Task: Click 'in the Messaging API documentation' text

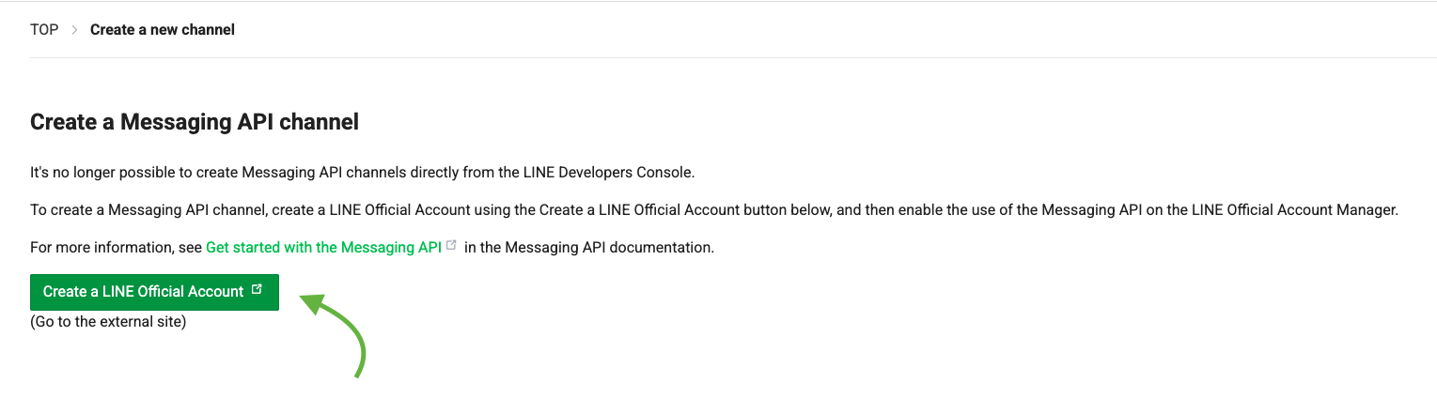Action: [x=589, y=248]
